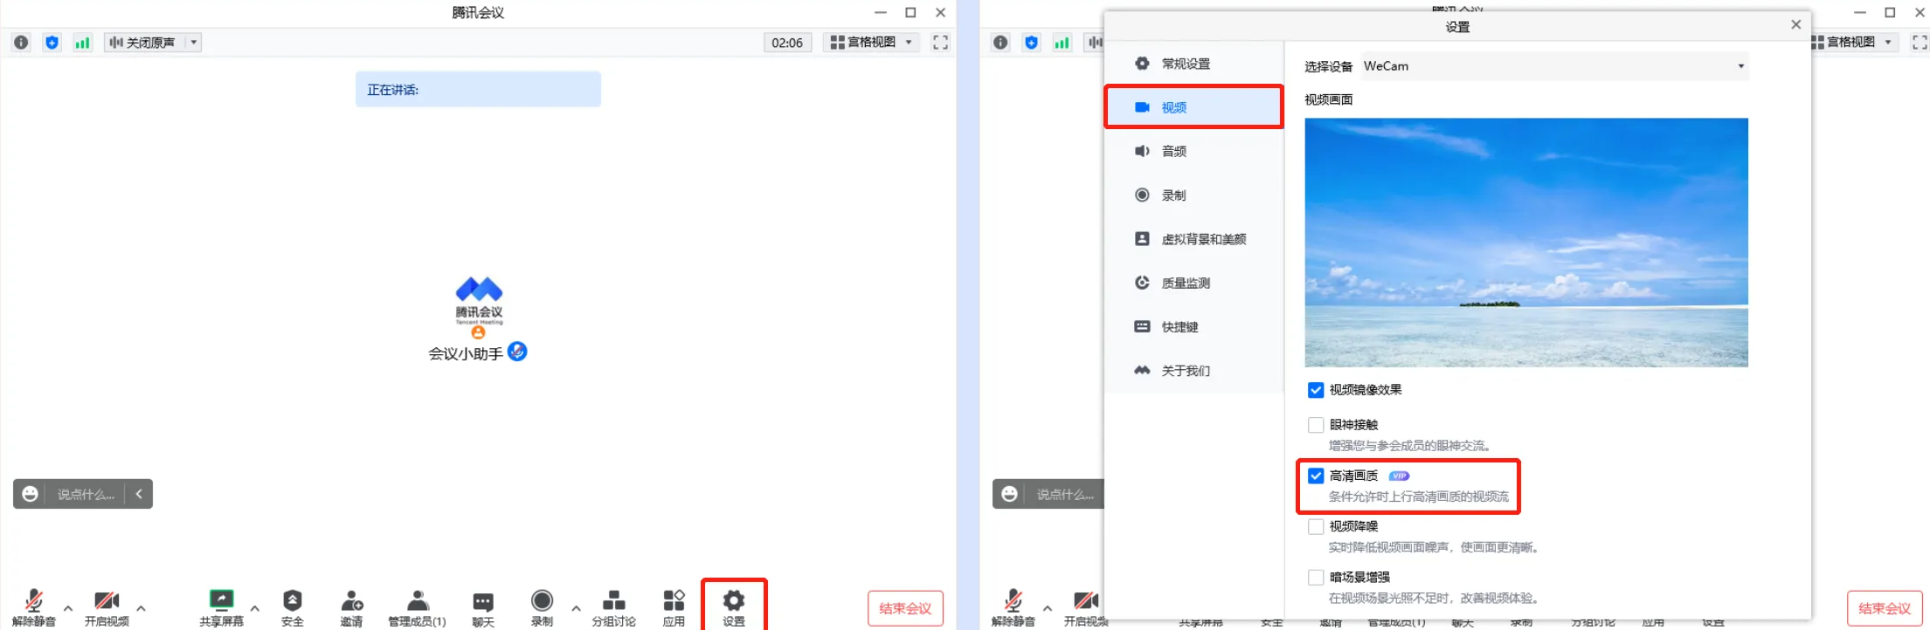The height and width of the screenshot is (630, 1930).
Task: Click emoji smiley in window behind Settings dialog
Action: [1009, 494]
